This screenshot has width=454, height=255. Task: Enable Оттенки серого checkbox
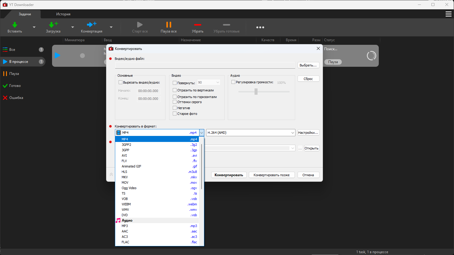[174, 102]
